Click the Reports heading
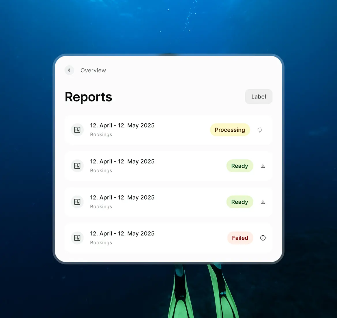This screenshot has width=337, height=318. (88, 97)
